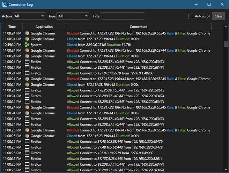Click address '224.0.0.251:0' in the System row
This screenshot has height=173, width=229.
(x=96, y=45)
